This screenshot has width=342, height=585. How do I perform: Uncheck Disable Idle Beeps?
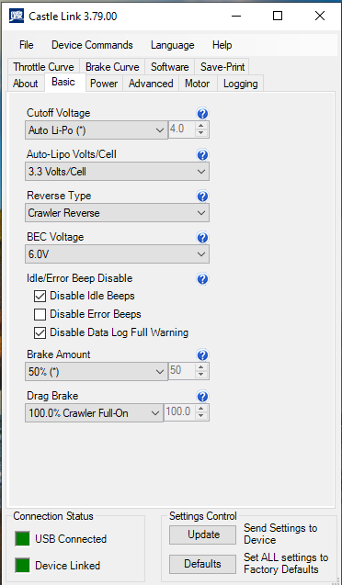[x=40, y=297]
